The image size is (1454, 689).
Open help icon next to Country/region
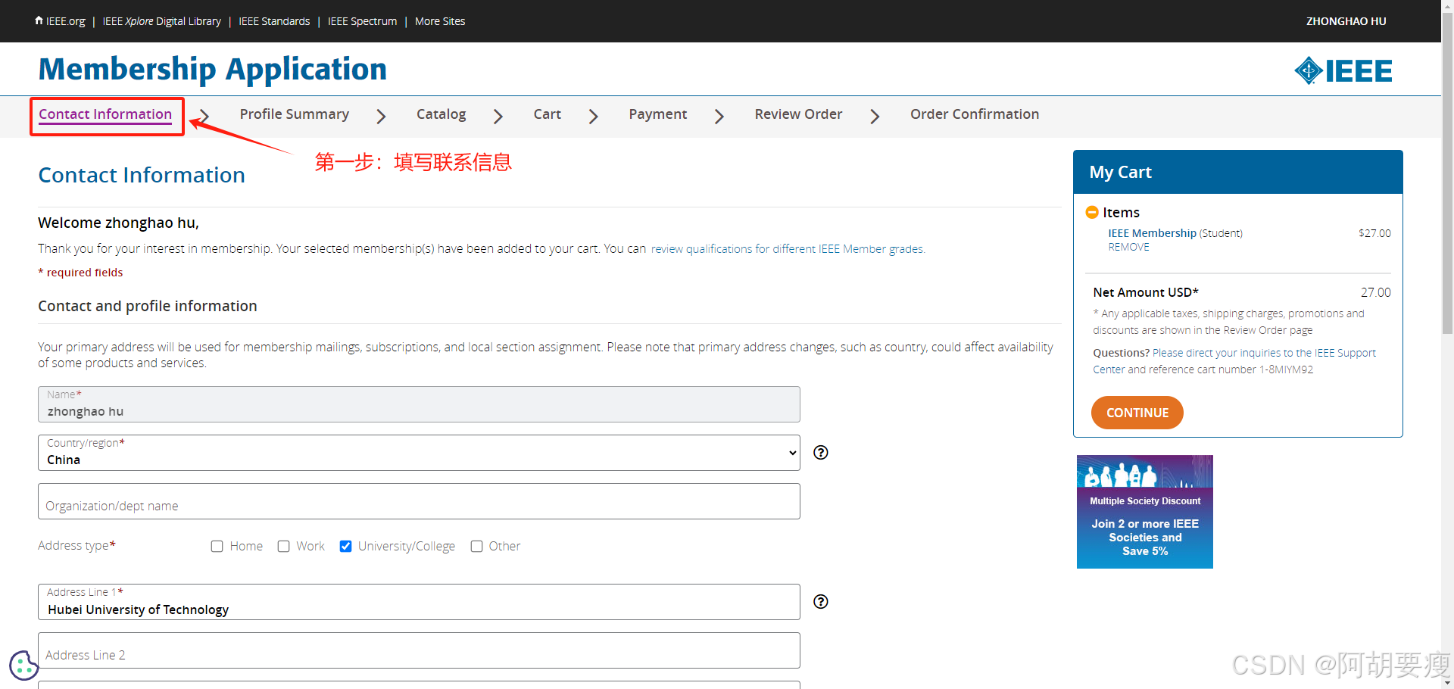tap(821, 453)
